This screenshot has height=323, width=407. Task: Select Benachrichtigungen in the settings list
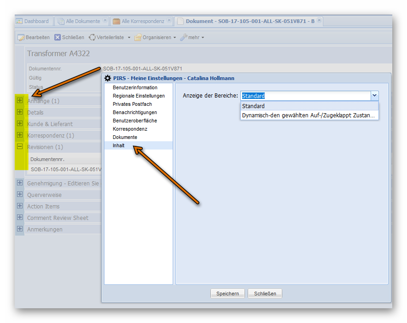(134, 112)
